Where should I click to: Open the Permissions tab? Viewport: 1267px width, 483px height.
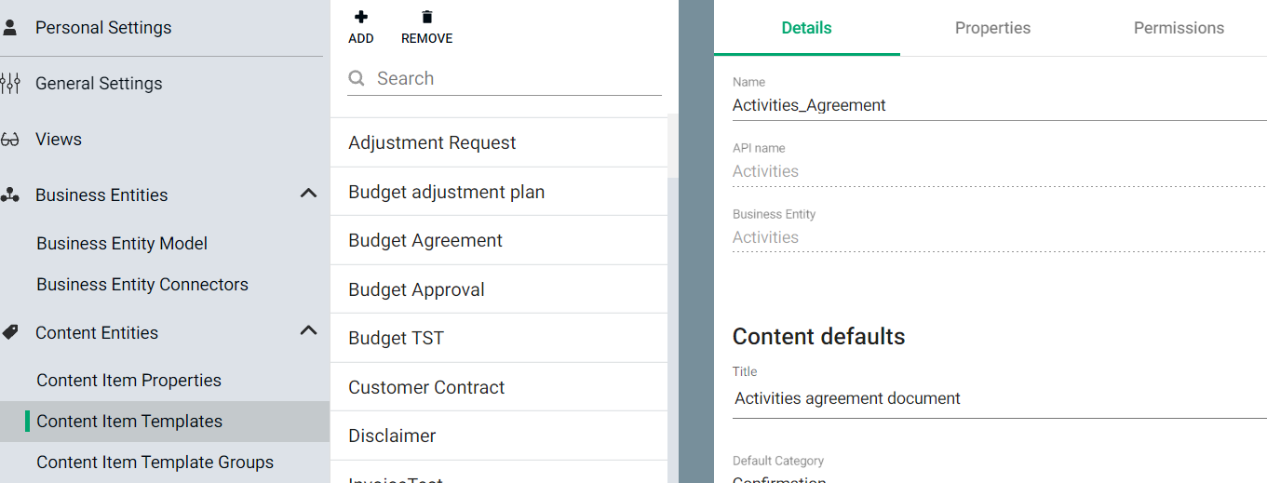[x=1179, y=28]
